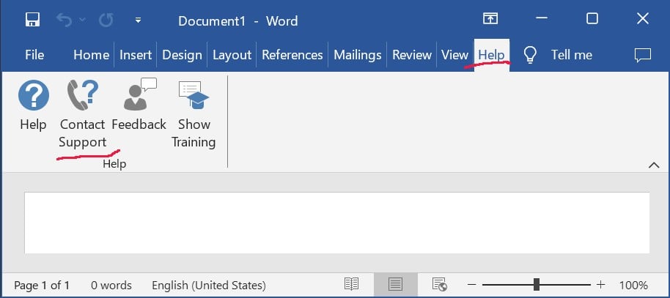This screenshot has height=298, width=670.
Task: Go to the References tab
Action: coord(292,55)
